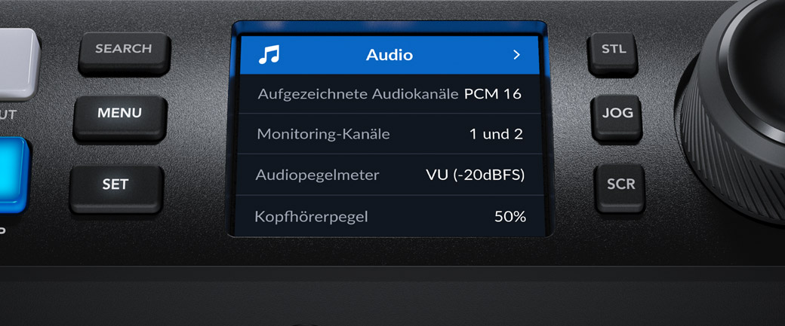Screen dimensions: 785x326
Task: Change the VU (-20dBFS) meter value
Action: click(475, 175)
